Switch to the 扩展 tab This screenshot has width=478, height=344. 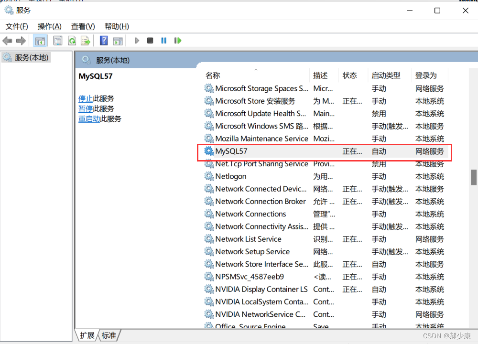[x=87, y=335]
